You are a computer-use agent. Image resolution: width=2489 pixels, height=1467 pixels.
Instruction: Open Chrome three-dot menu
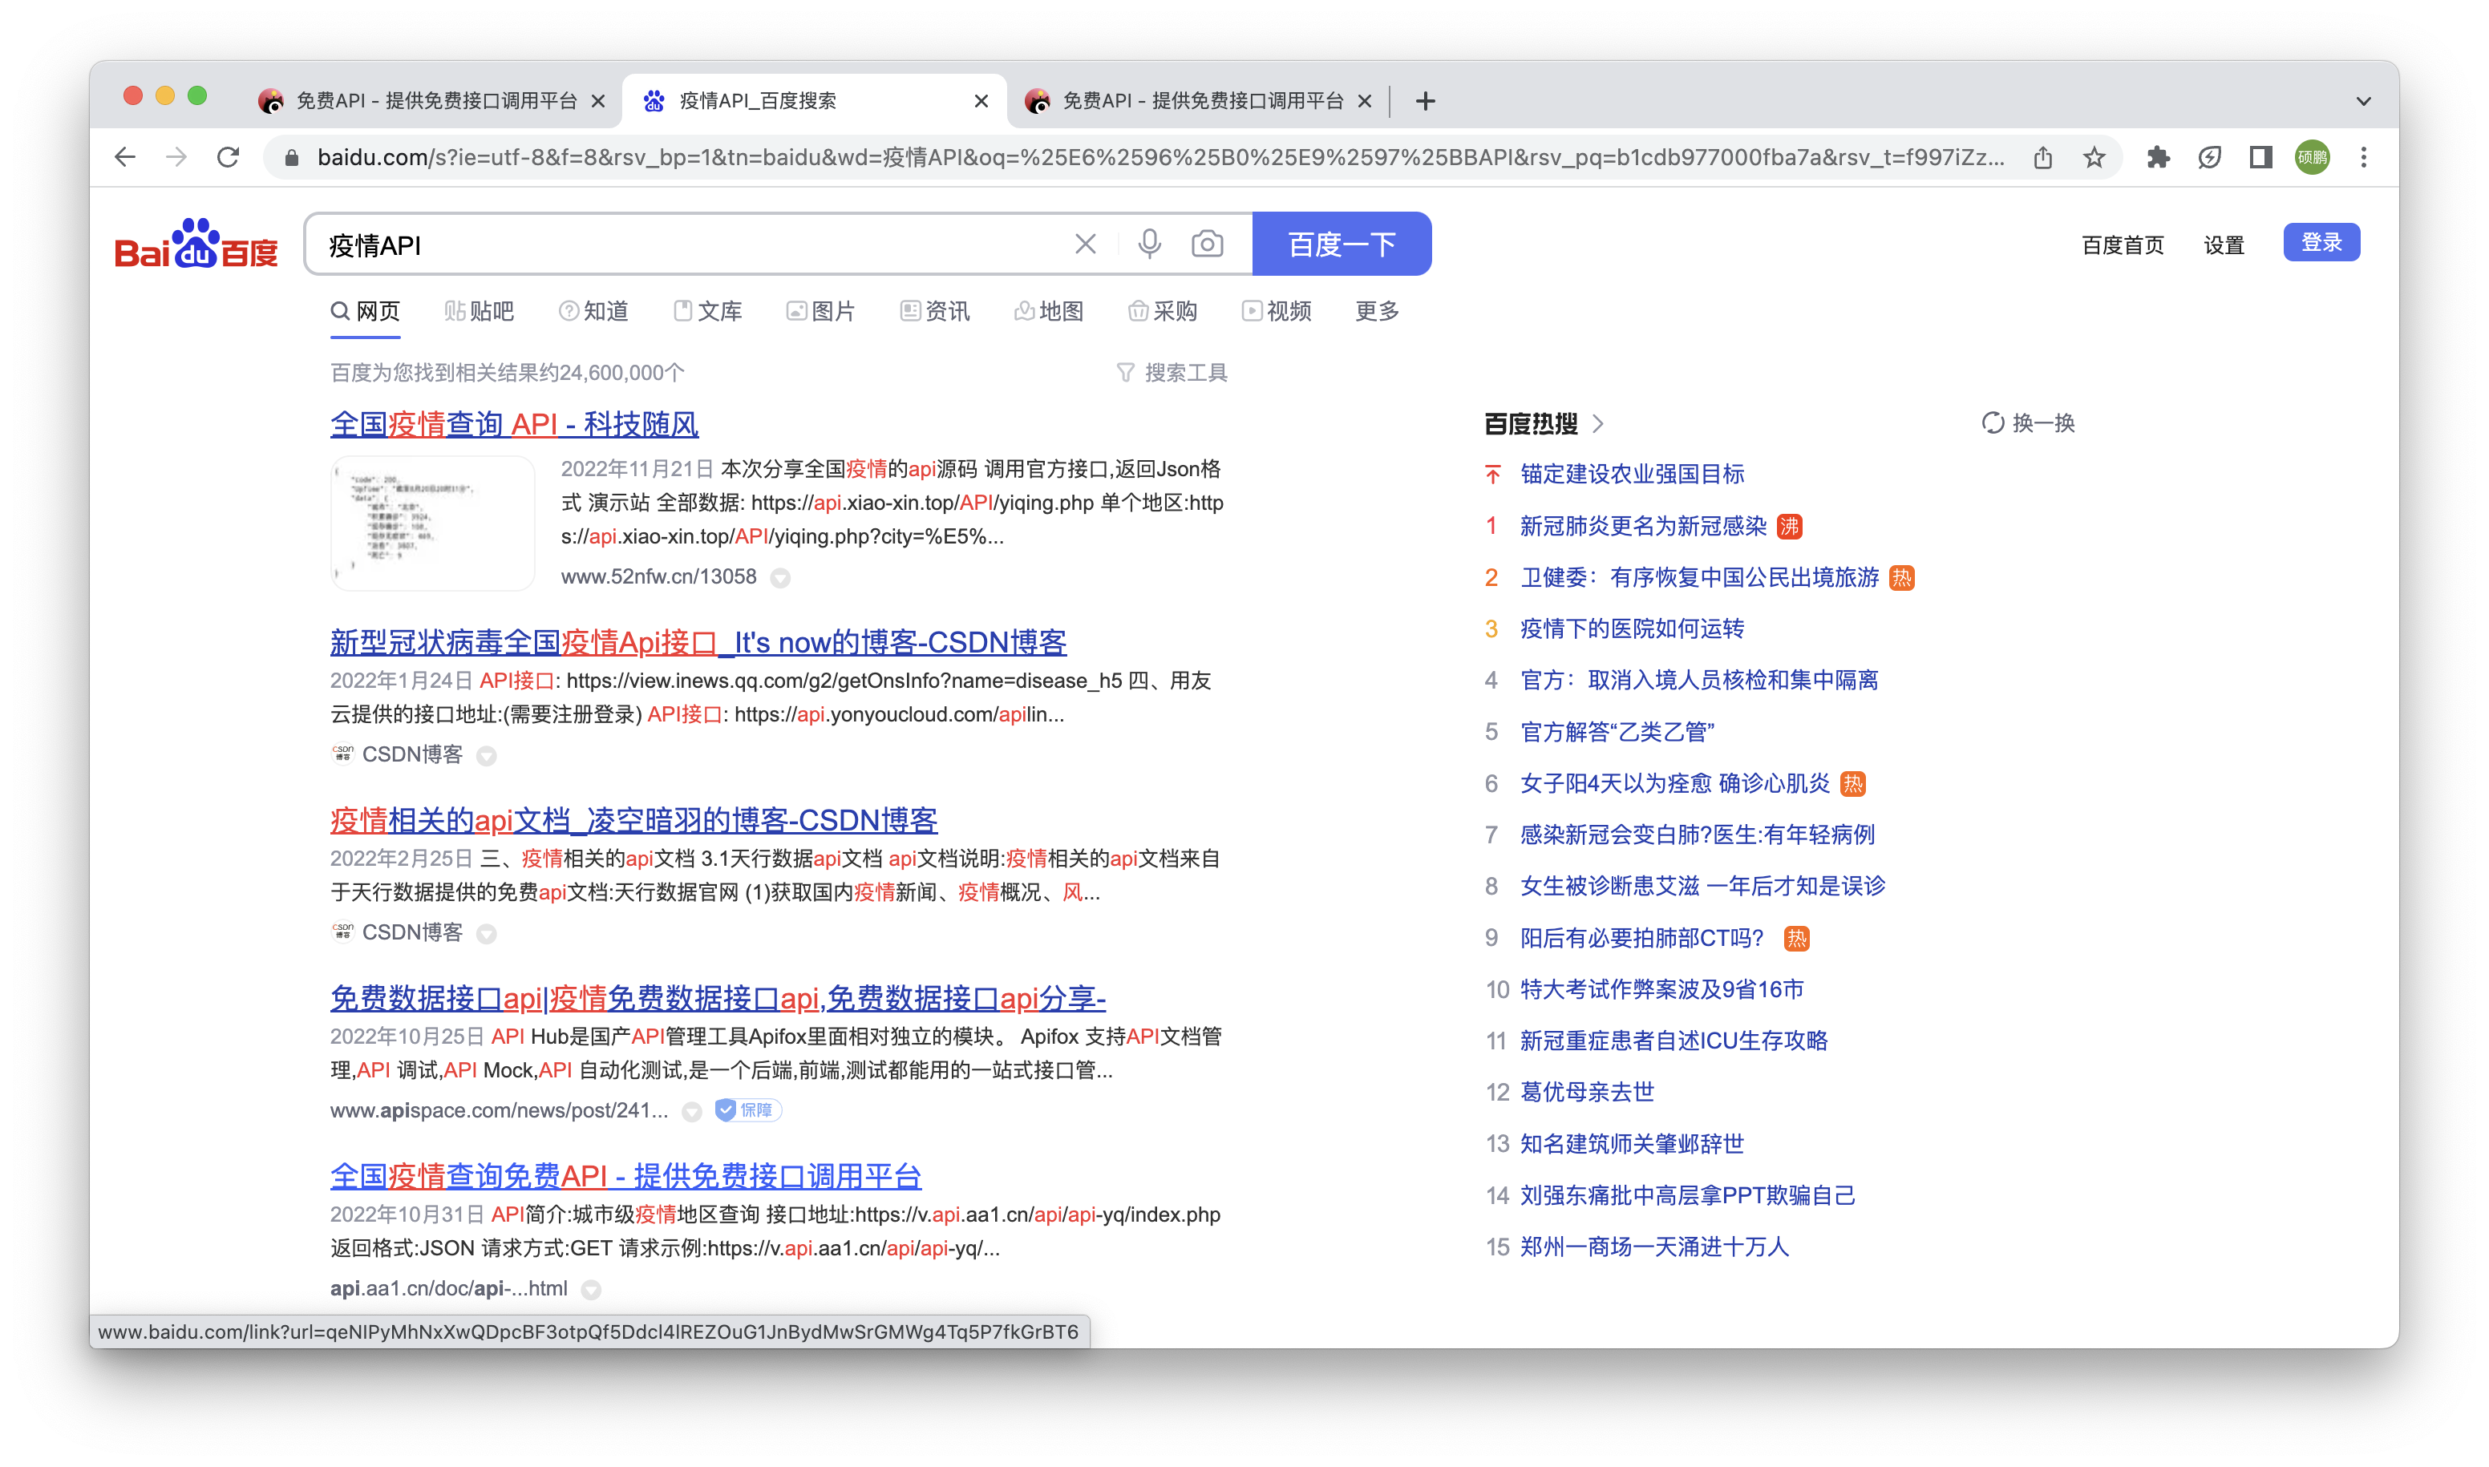pyautogui.click(x=2363, y=157)
